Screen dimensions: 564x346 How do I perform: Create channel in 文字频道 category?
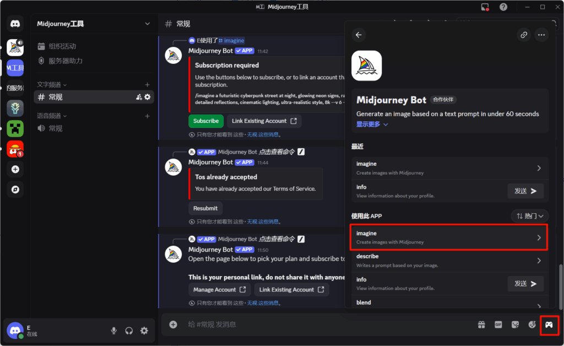[147, 84]
